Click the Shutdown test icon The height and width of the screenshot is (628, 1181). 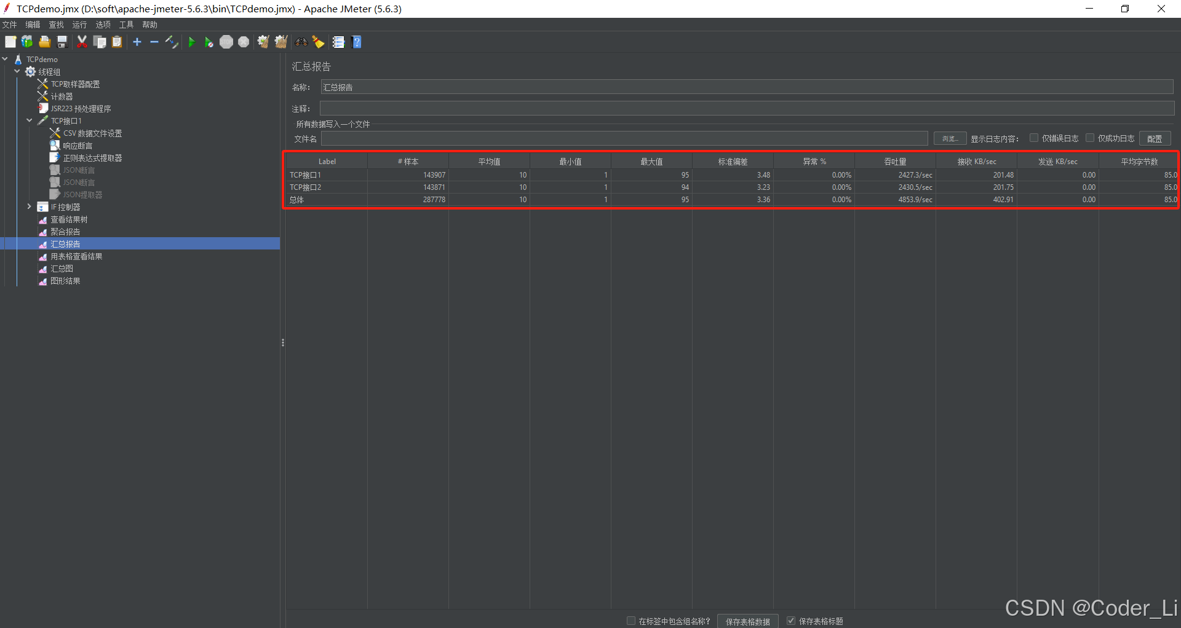point(244,42)
